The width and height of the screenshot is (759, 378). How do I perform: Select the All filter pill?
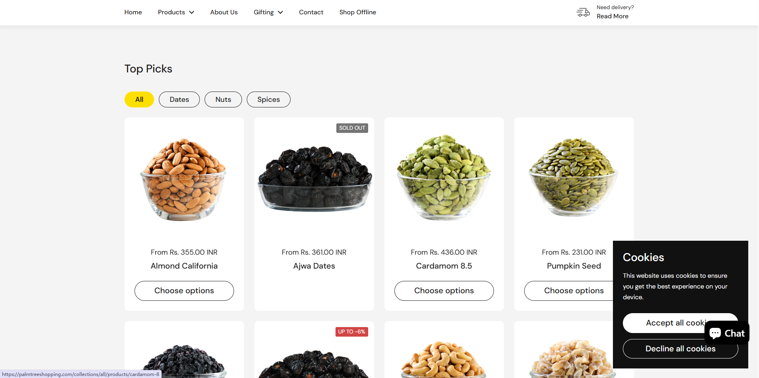pos(139,99)
